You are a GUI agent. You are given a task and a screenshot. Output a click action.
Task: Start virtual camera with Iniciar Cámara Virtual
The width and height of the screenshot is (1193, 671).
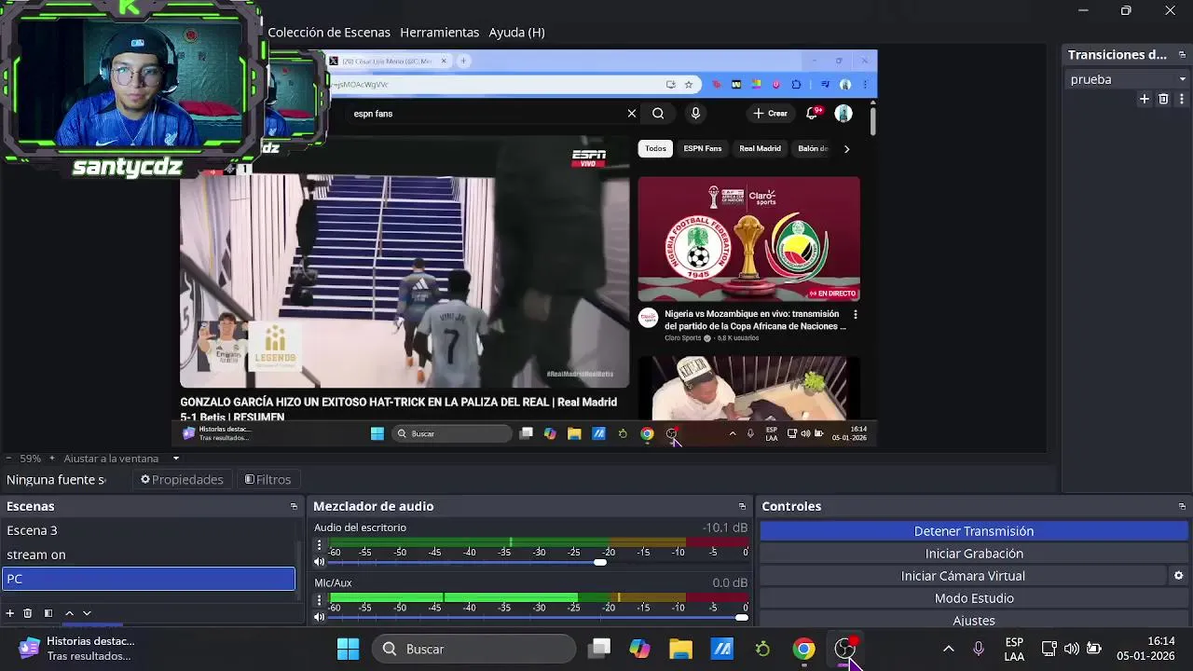(x=963, y=576)
